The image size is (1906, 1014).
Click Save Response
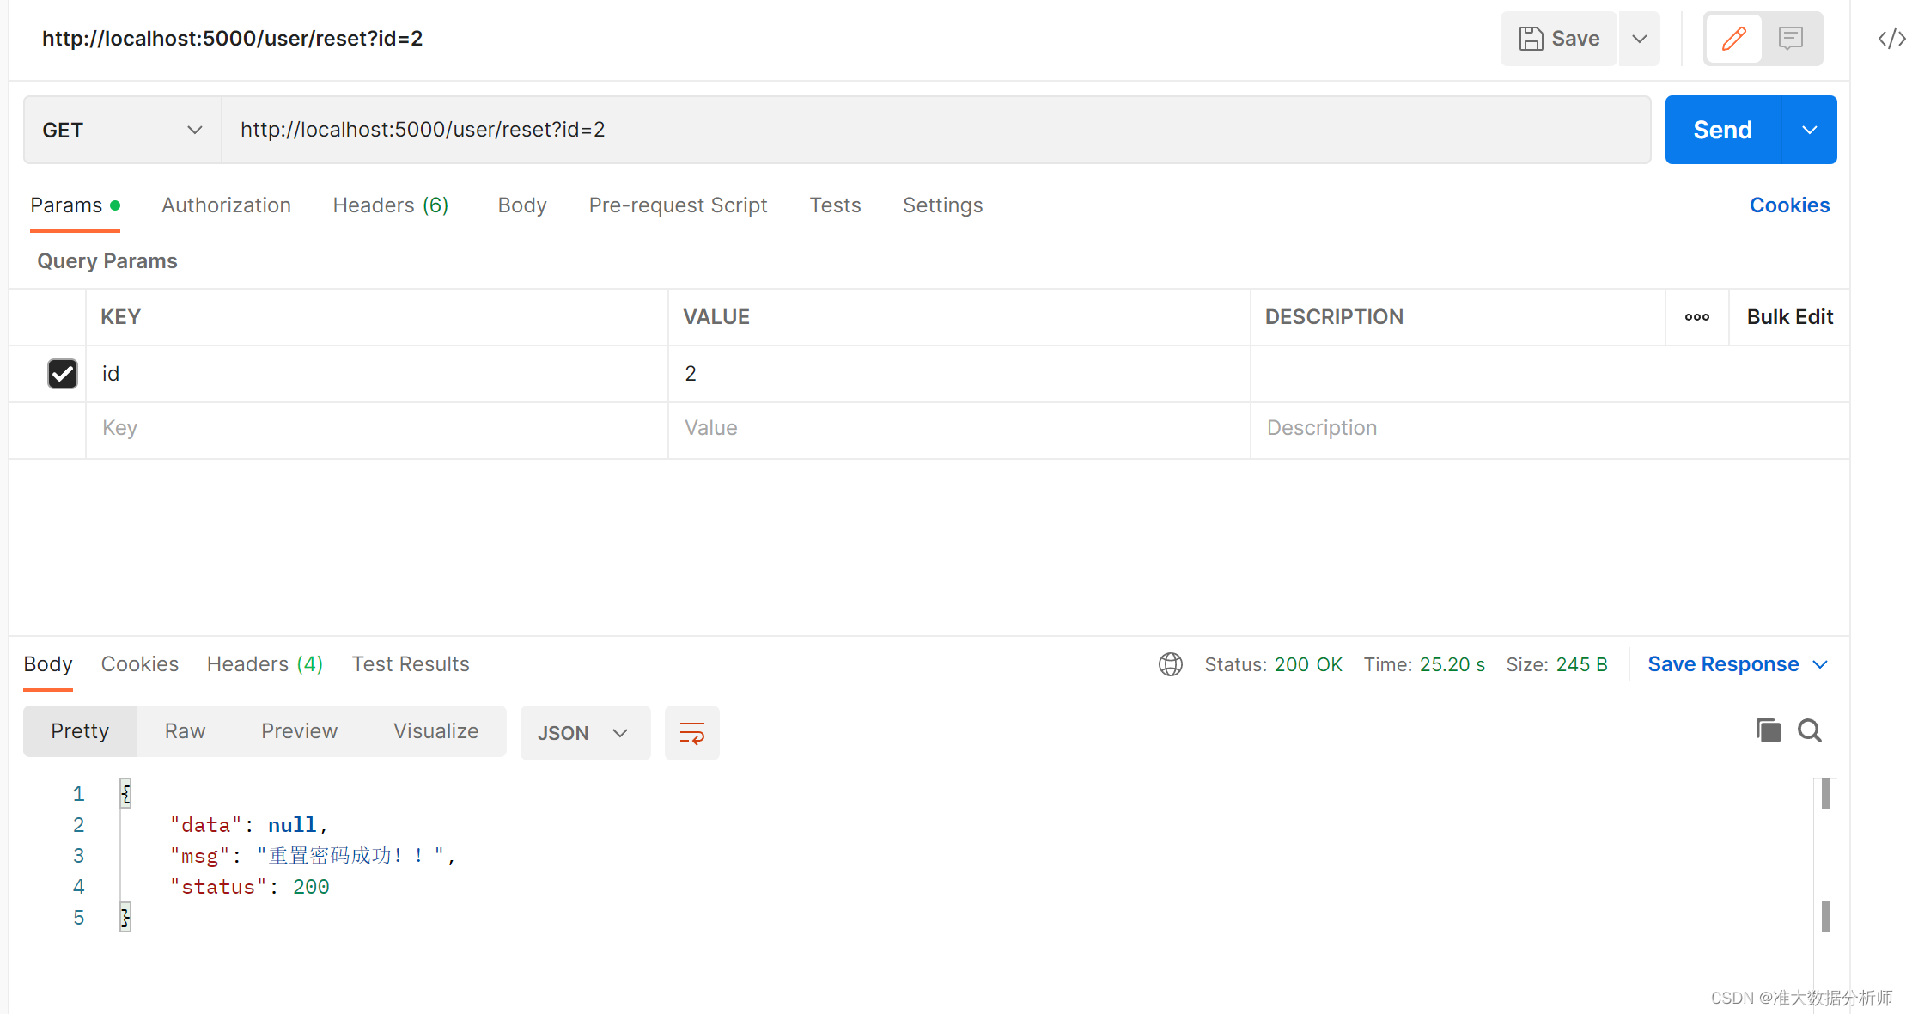1723,664
